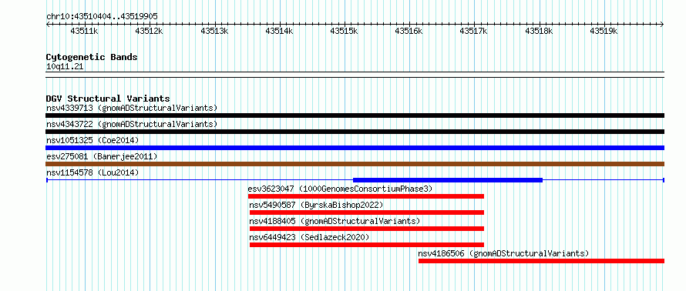
Task: Open the nsv1051325 (Coe2014) label
Action: tap(92, 140)
